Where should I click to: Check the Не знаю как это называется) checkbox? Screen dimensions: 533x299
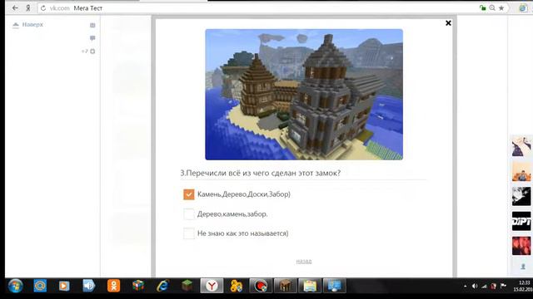189,233
